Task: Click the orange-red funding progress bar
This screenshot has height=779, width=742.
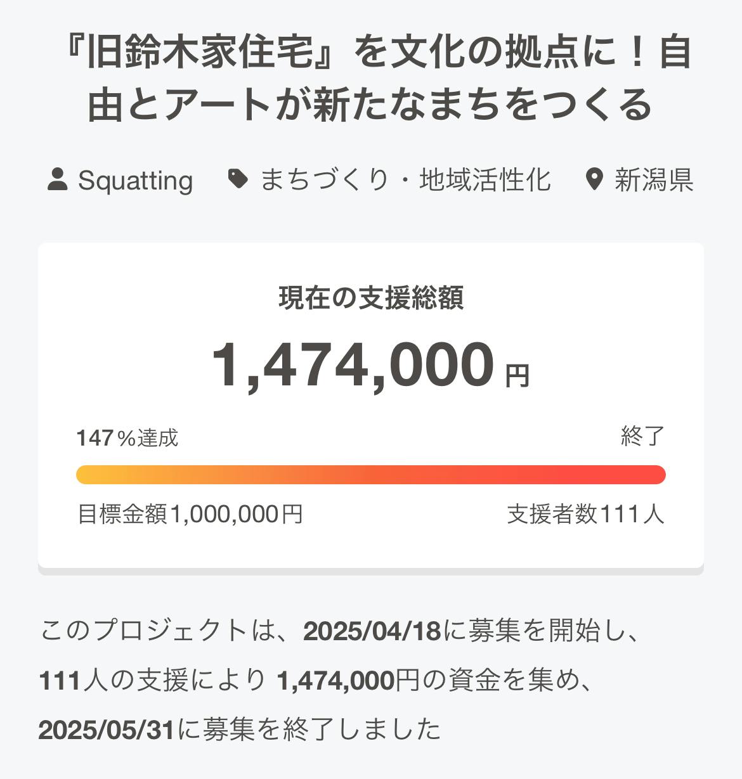Action: click(370, 475)
